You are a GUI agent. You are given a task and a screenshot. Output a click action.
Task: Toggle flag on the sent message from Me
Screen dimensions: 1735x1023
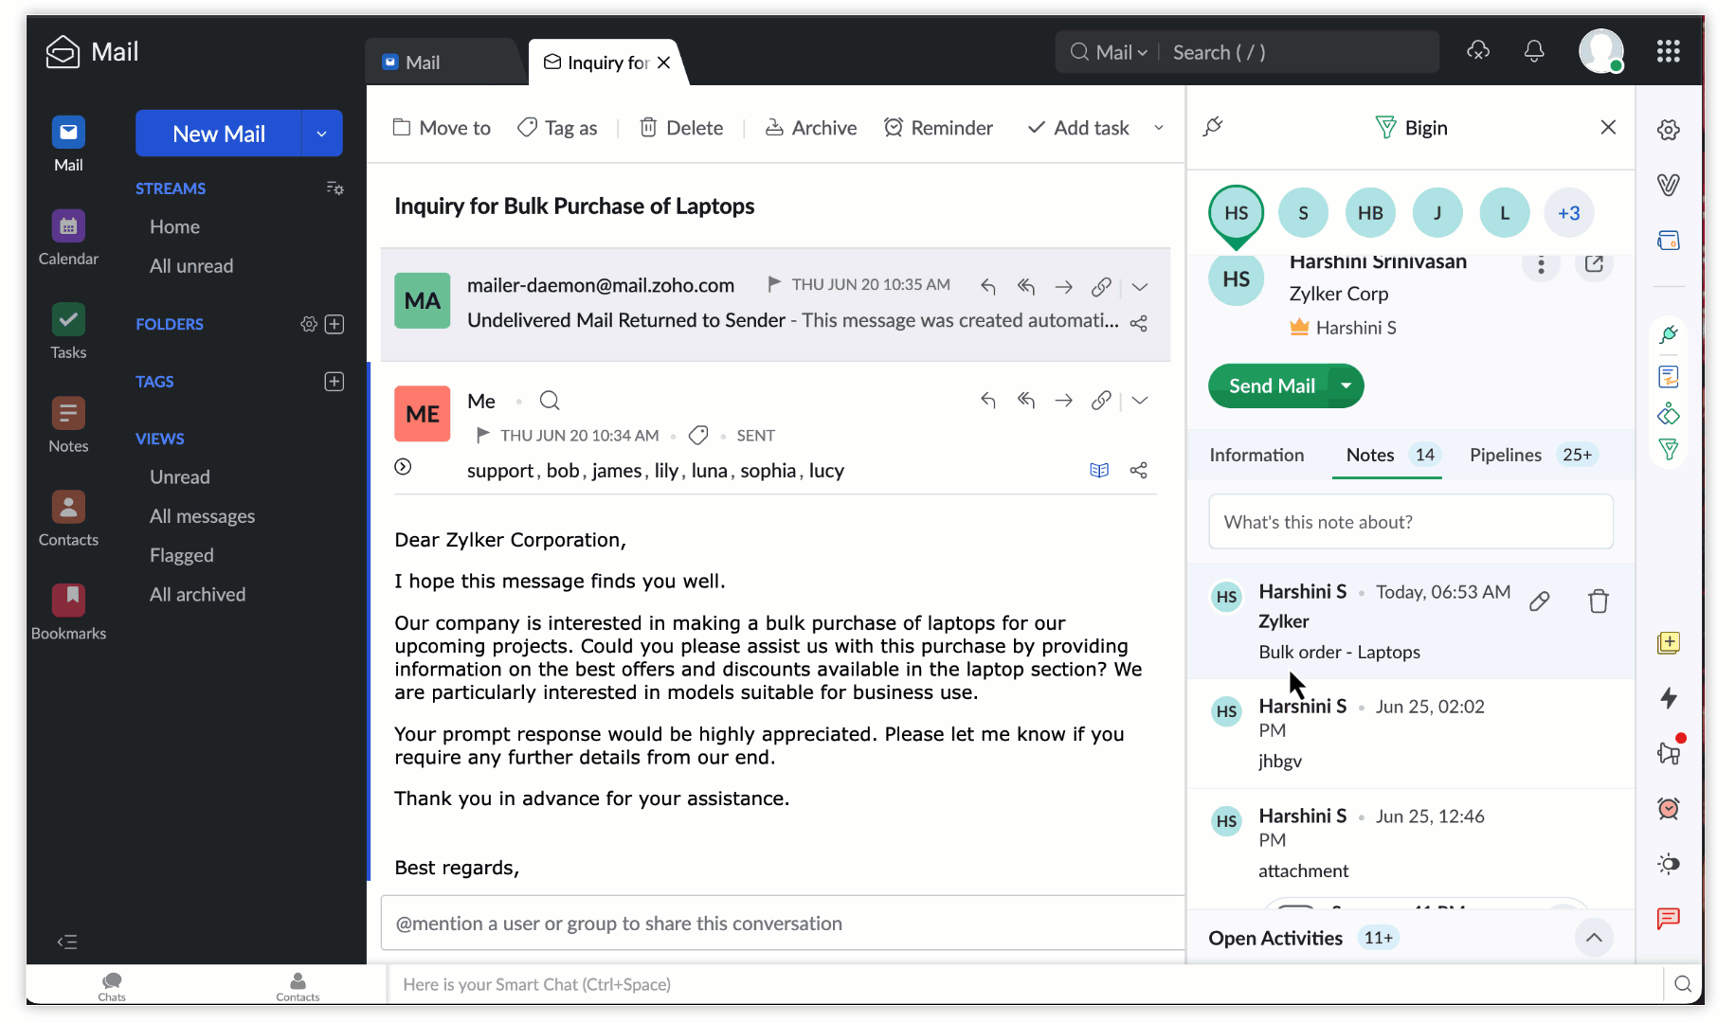(x=482, y=435)
